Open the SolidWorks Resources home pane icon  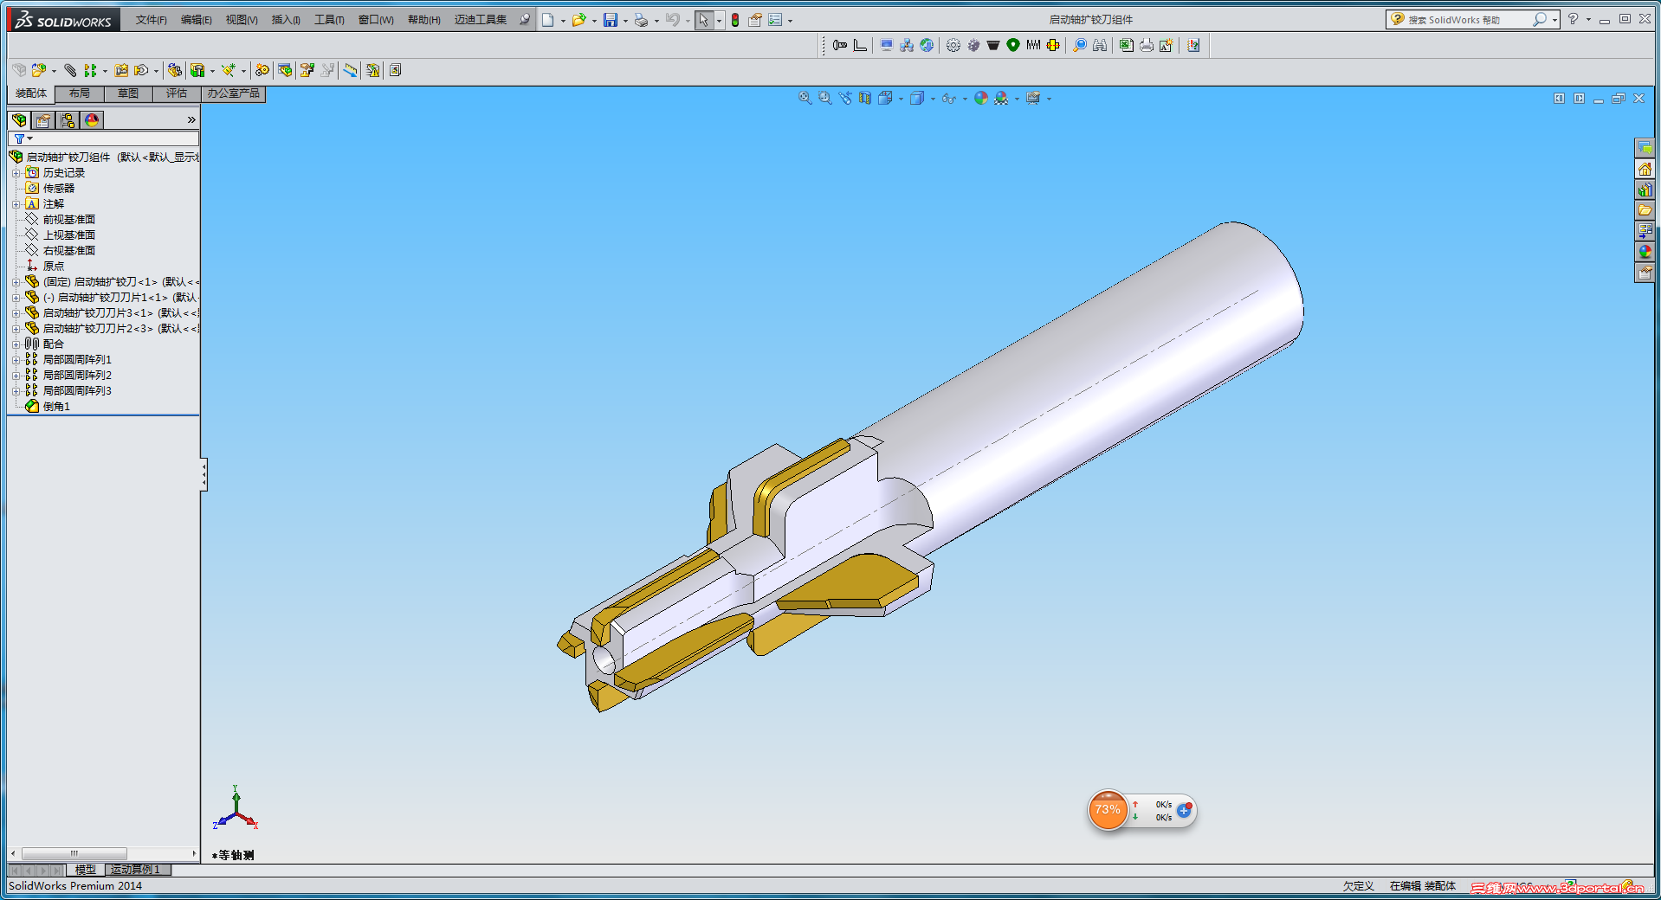point(1645,169)
